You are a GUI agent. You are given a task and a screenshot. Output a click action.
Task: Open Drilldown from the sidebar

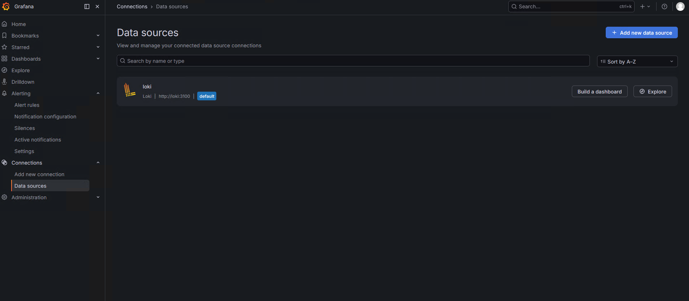pyautogui.click(x=23, y=82)
